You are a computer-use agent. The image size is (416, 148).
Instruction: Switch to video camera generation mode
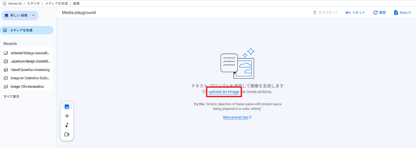67,134
